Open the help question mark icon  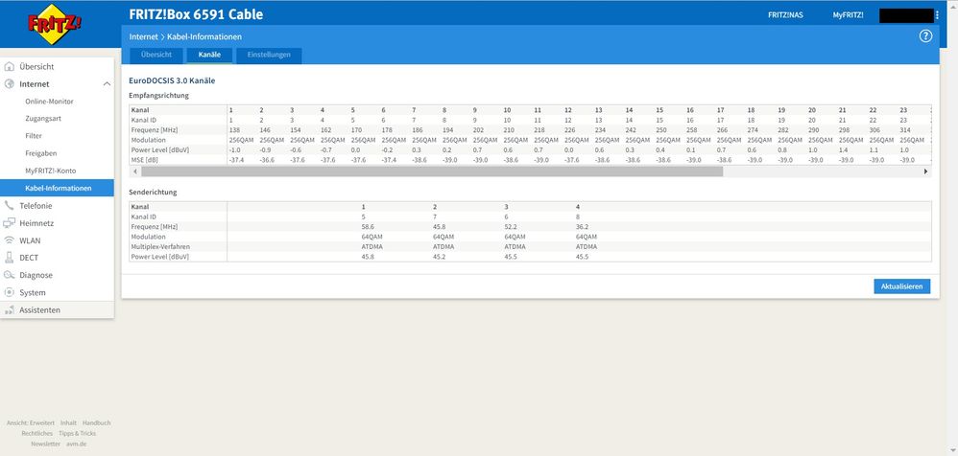[925, 36]
